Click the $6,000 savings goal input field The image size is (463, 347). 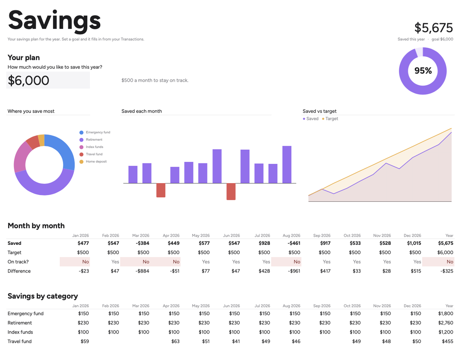(x=48, y=80)
